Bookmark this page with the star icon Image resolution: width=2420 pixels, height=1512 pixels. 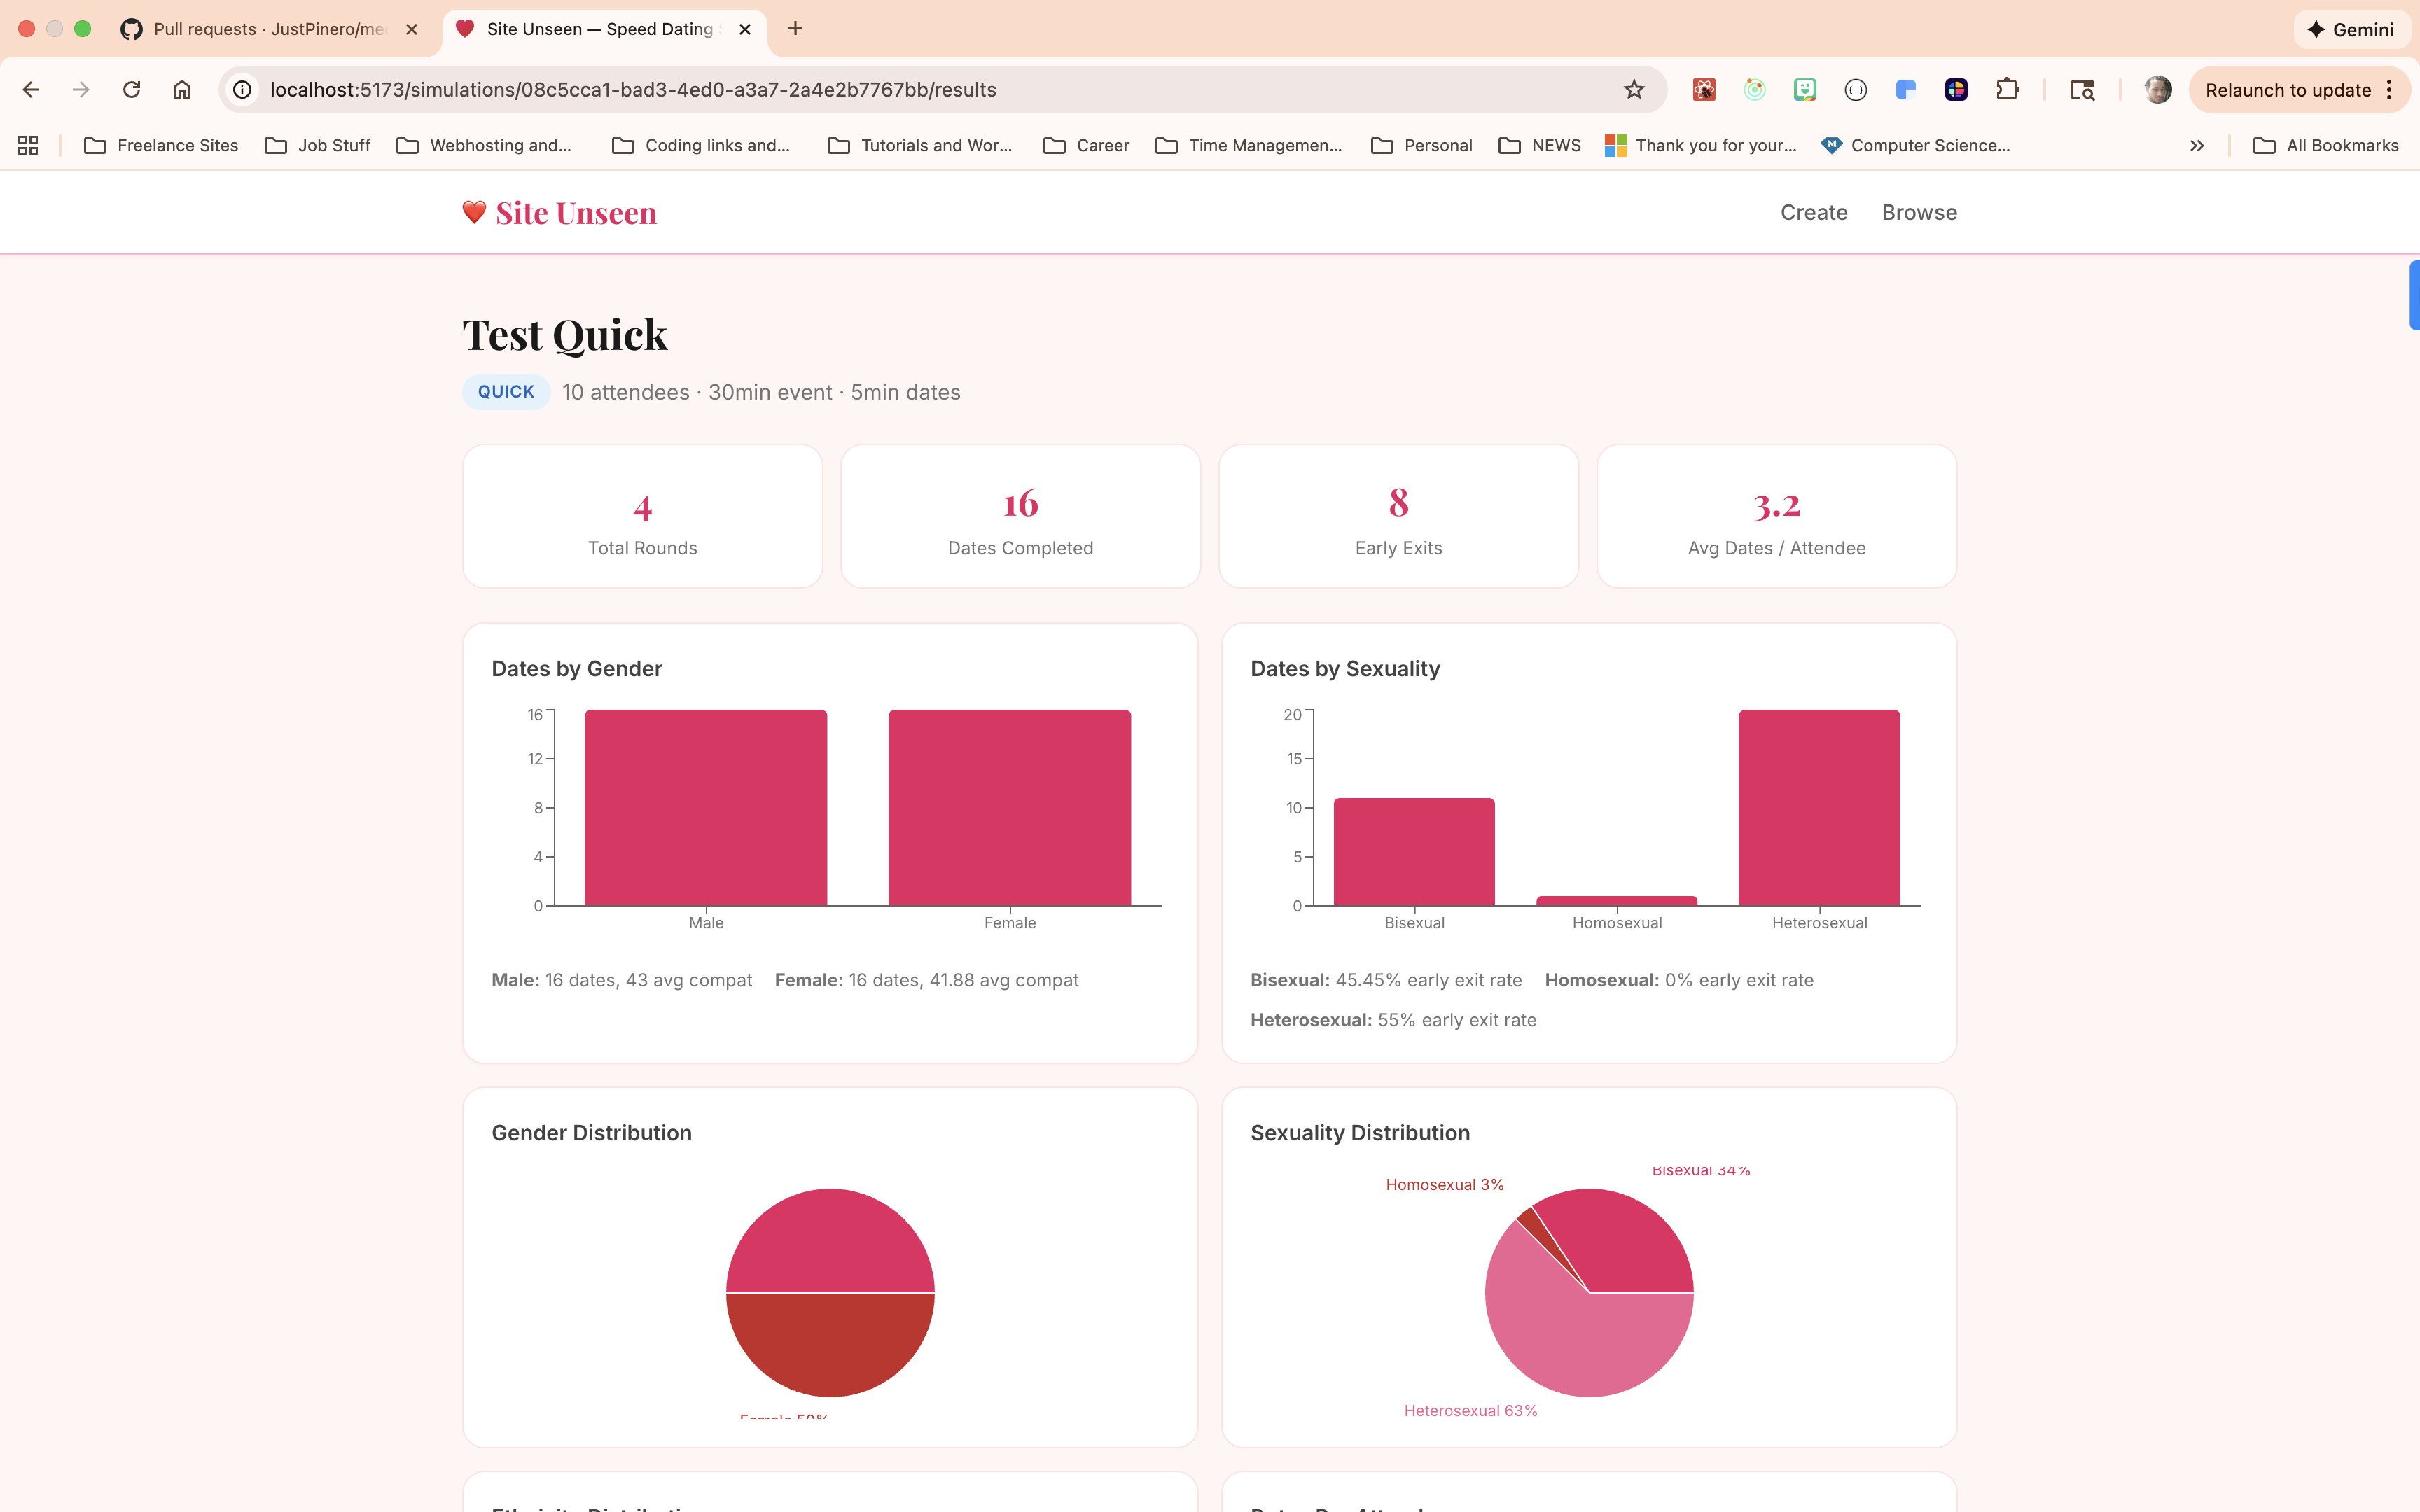pos(1634,90)
